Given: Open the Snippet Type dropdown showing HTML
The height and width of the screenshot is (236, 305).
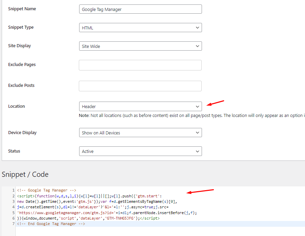Looking at the screenshot, I should [141, 27].
